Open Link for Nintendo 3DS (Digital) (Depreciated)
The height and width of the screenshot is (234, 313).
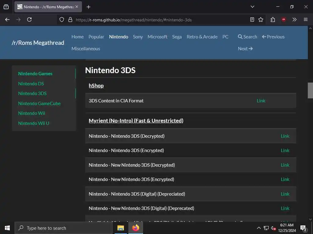tap(285, 194)
